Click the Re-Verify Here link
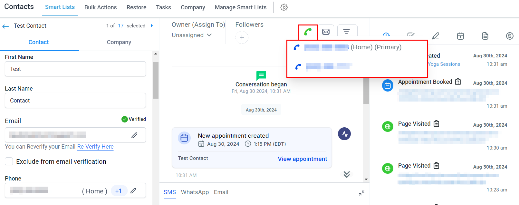519x205 pixels. [x=95, y=147]
